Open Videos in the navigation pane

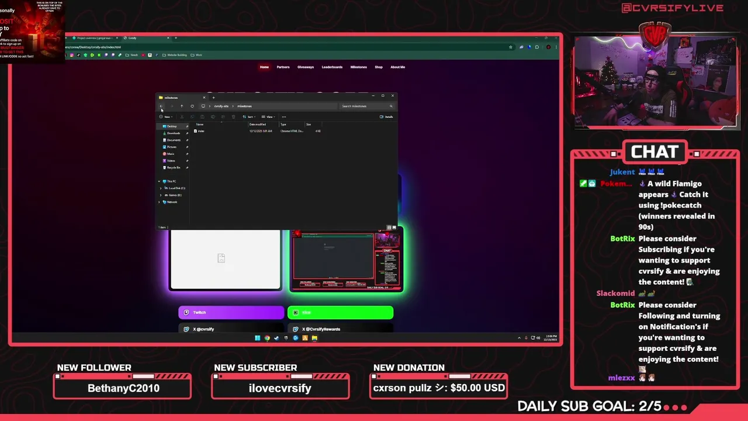tap(171, 161)
